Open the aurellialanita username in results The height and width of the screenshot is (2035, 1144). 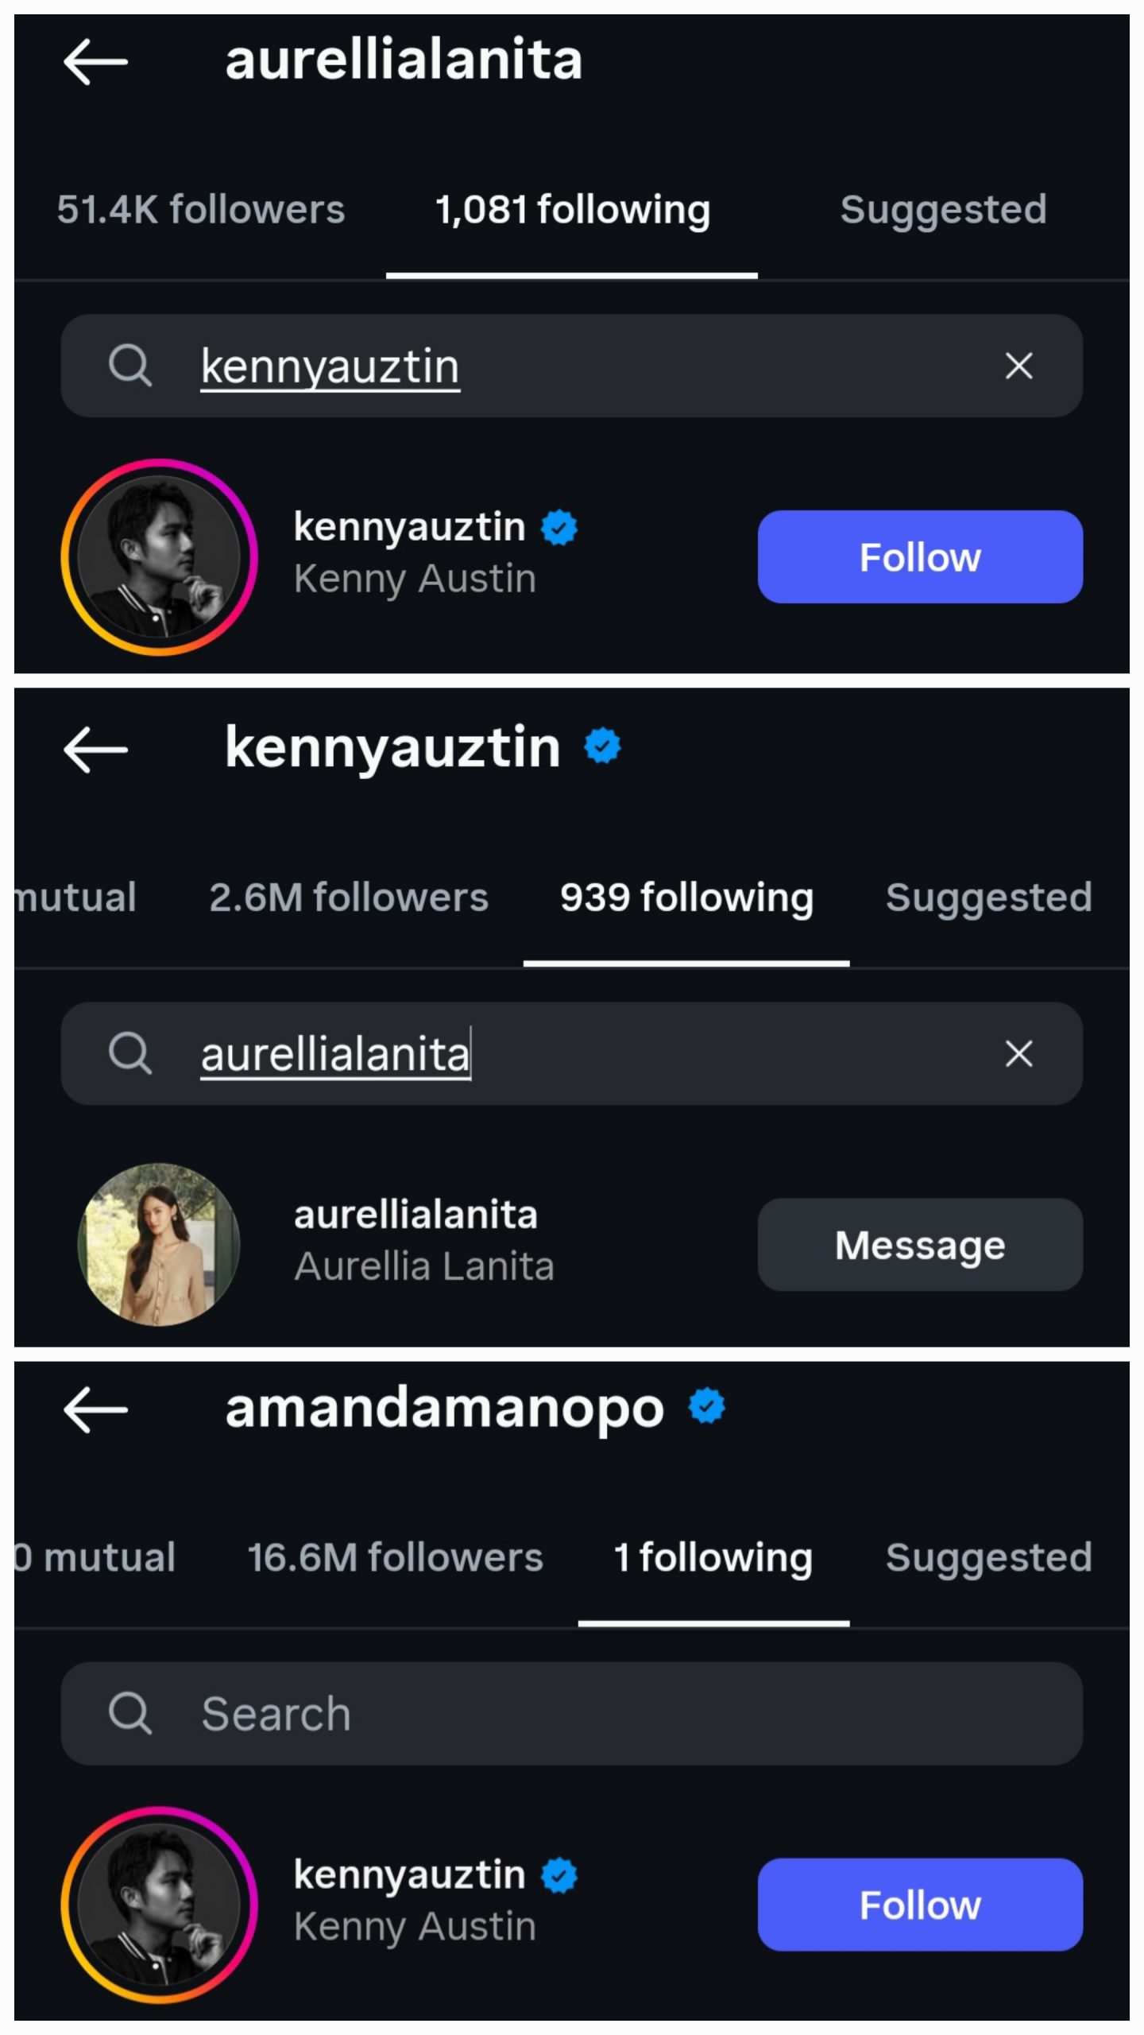[x=415, y=1215]
